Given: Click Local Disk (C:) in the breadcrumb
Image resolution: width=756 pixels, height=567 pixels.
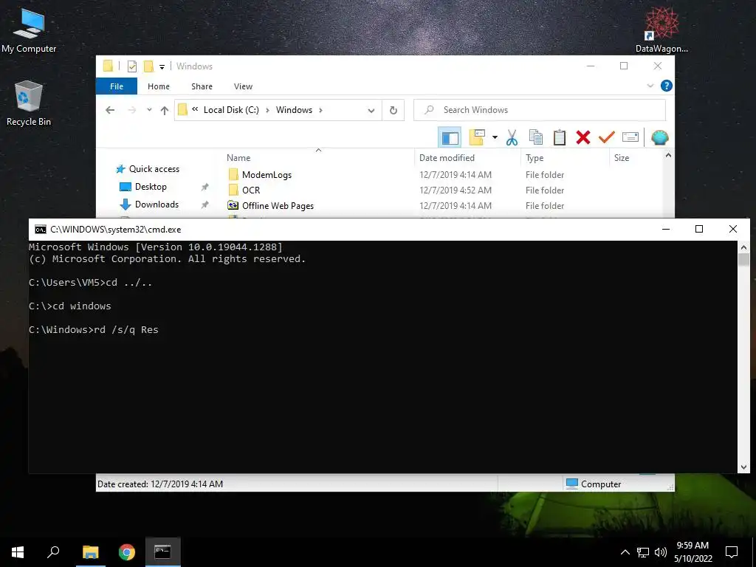Looking at the screenshot, I should 231,110.
